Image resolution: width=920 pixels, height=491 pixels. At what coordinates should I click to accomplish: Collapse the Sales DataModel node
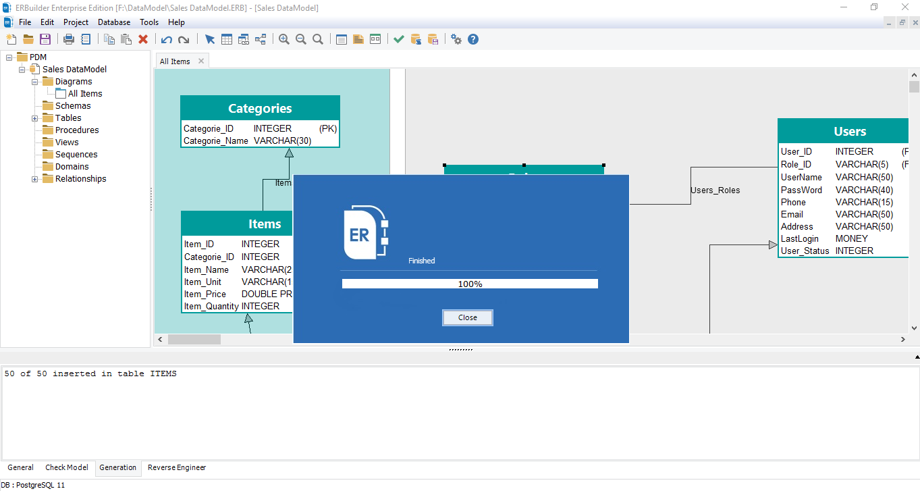click(21, 69)
